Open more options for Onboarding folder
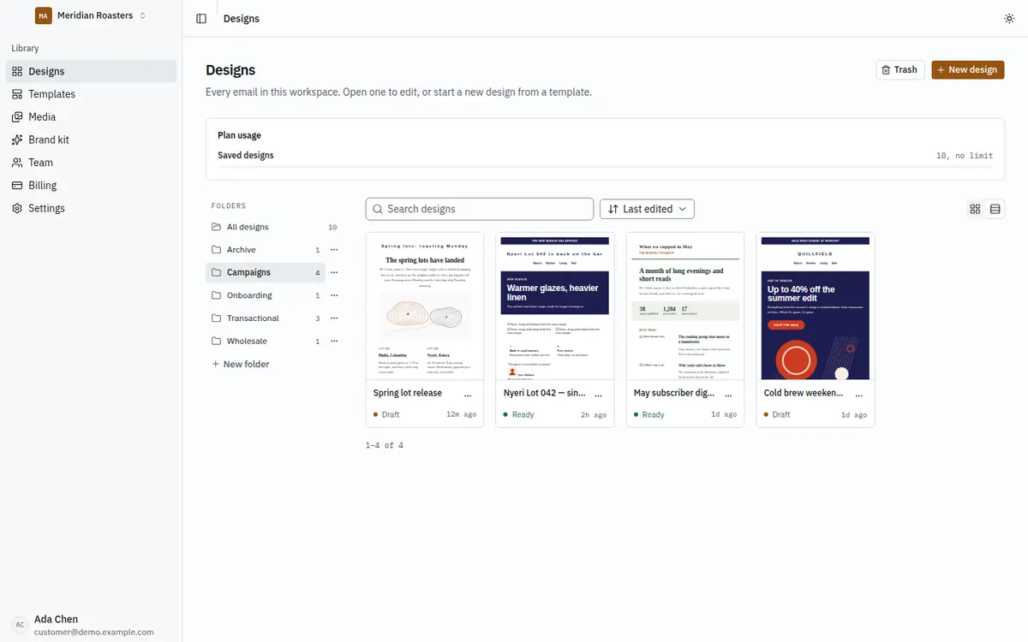The height and width of the screenshot is (642, 1028). coord(334,295)
